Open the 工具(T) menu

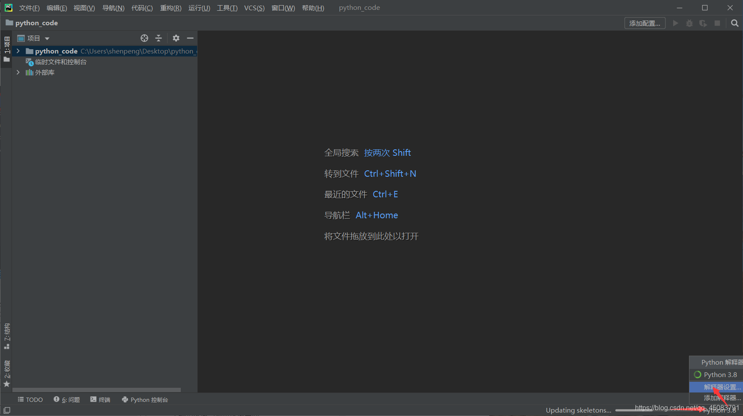click(x=227, y=8)
